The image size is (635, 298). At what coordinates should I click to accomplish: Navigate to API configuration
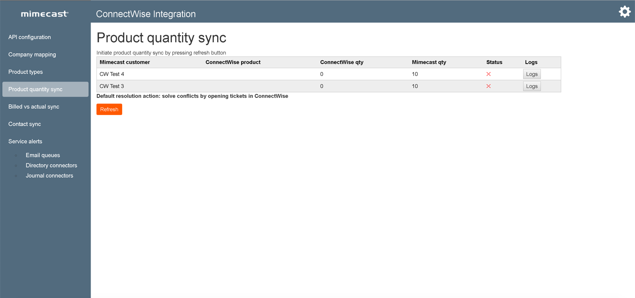click(x=29, y=37)
